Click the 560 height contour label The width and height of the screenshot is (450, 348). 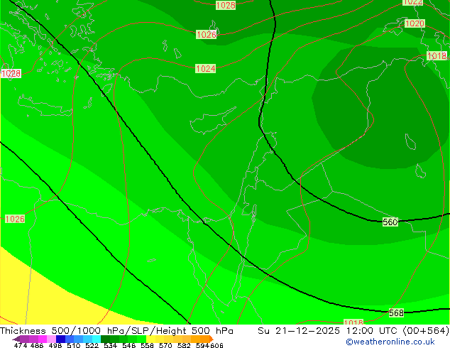tap(390, 222)
